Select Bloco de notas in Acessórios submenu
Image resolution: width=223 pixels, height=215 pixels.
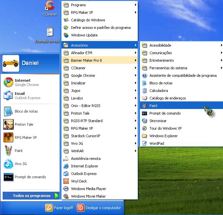tap(181, 83)
